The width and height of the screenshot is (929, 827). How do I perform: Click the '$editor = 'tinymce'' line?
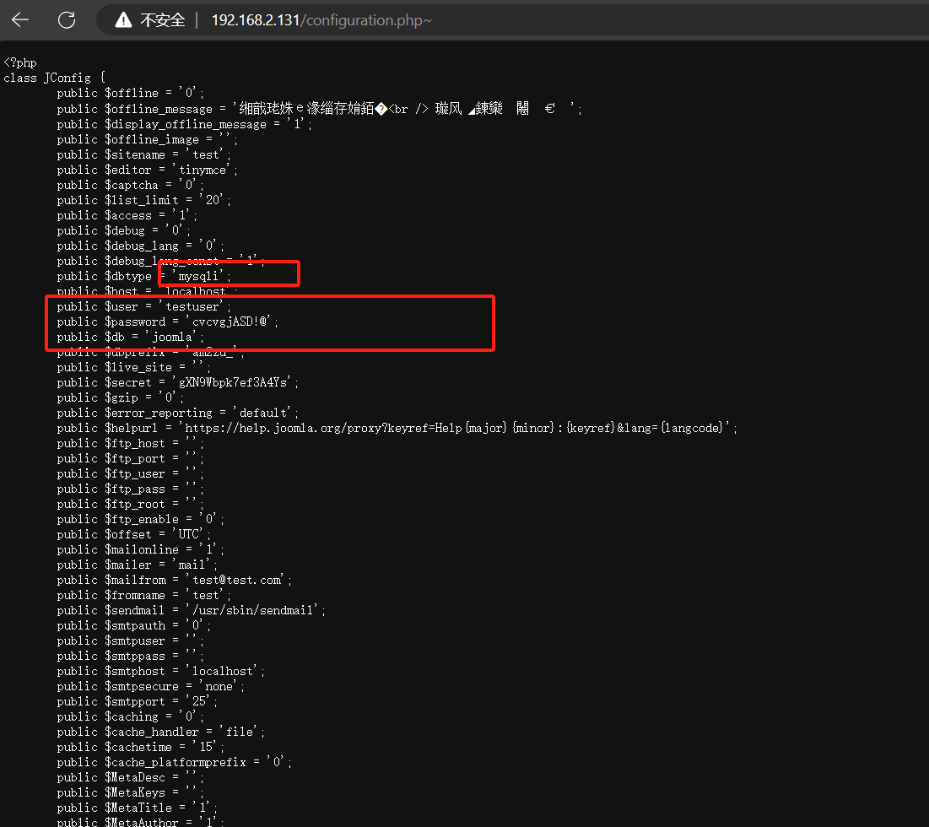pos(147,170)
